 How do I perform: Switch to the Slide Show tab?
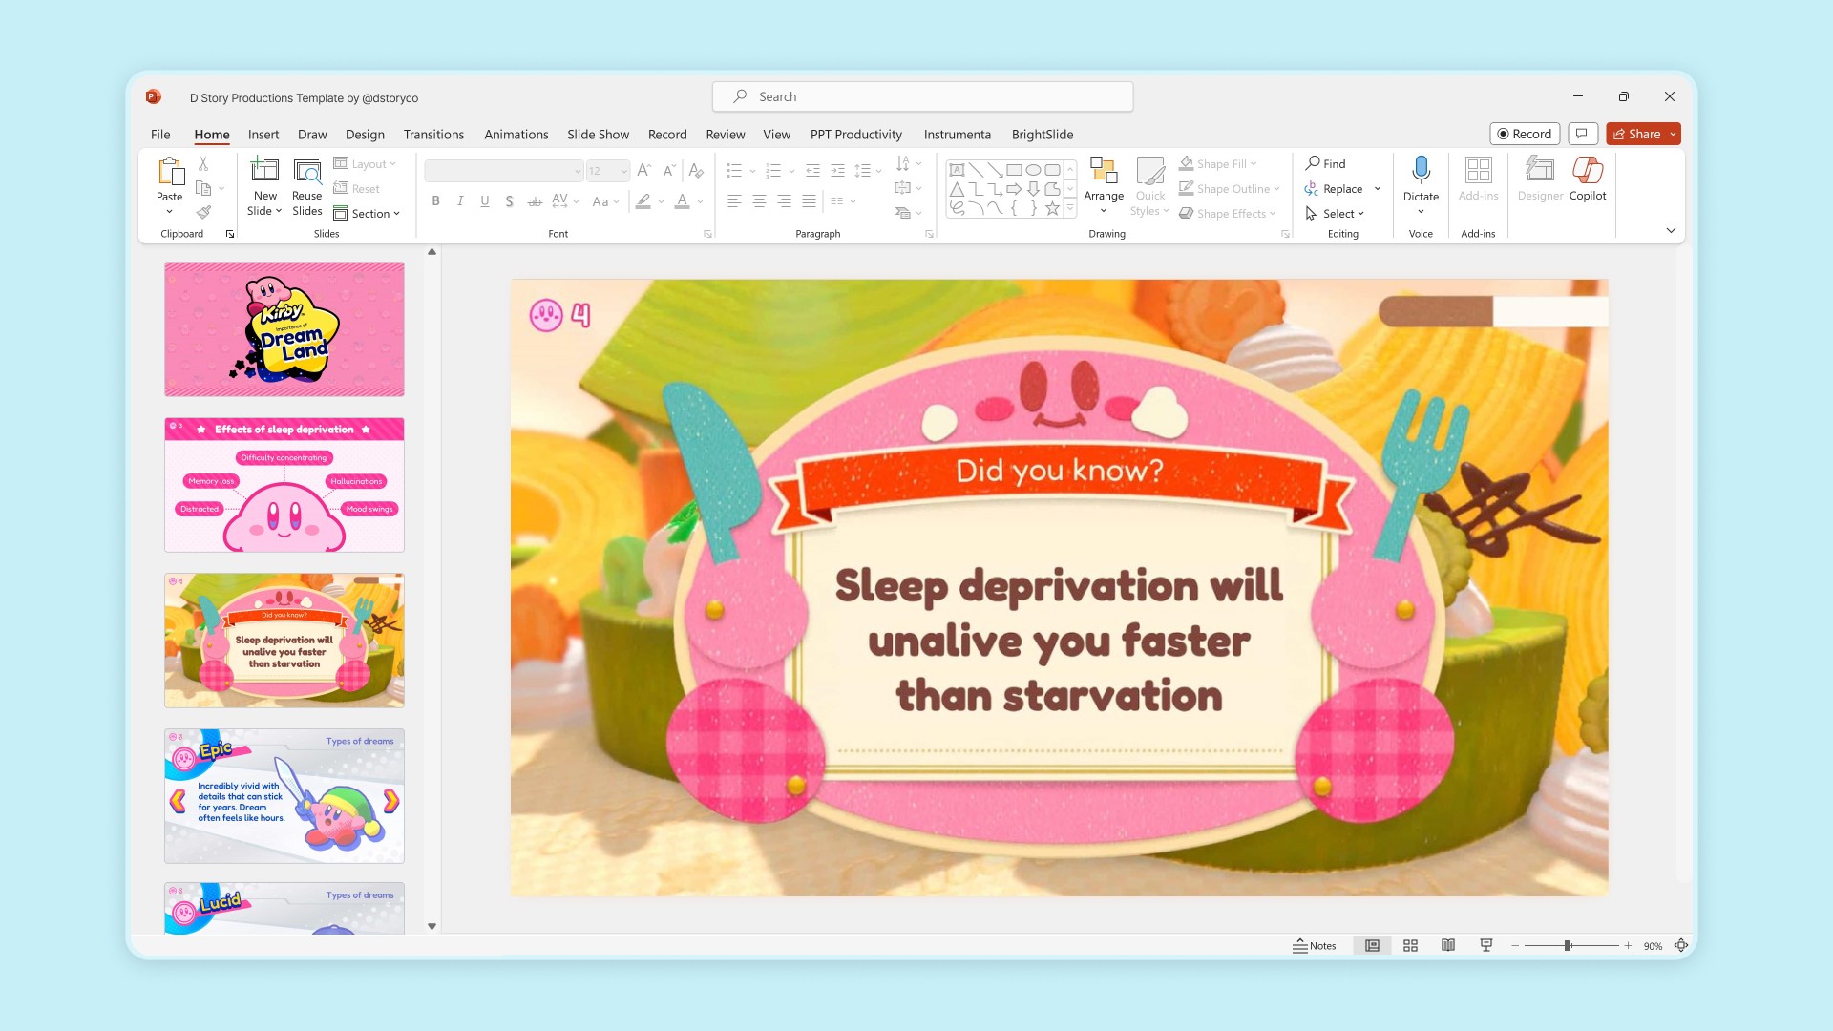pyautogui.click(x=598, y=135)
